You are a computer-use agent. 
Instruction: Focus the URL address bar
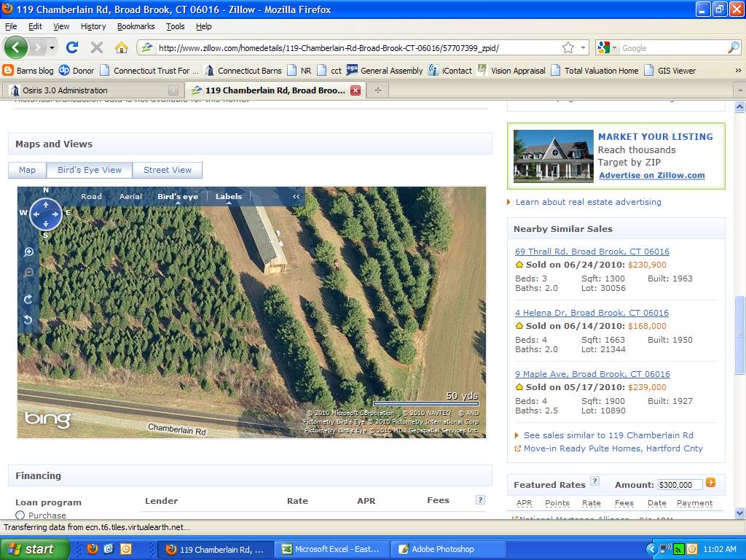[x=358, y=47]
